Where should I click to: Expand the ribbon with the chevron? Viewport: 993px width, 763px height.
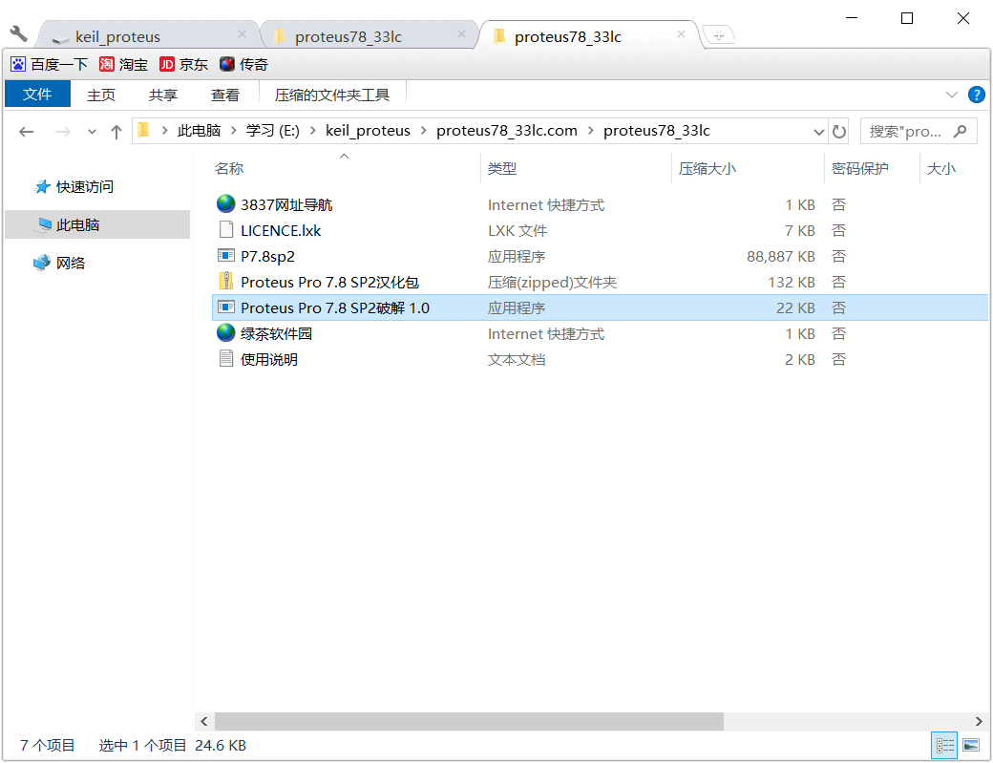click(951, 95)
